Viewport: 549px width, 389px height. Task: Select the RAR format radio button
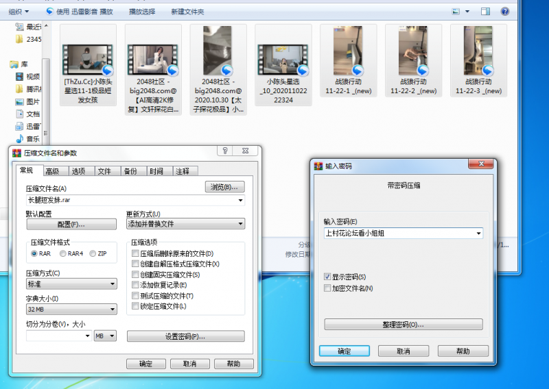coord(34,253)
